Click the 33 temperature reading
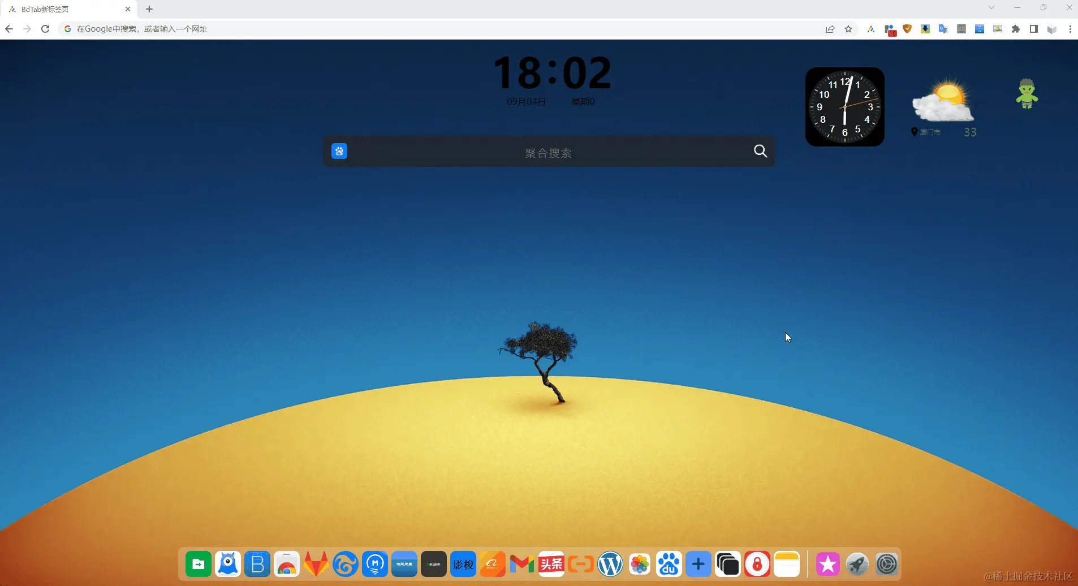This screenshot has height=586, width=1078. [970, 132]
